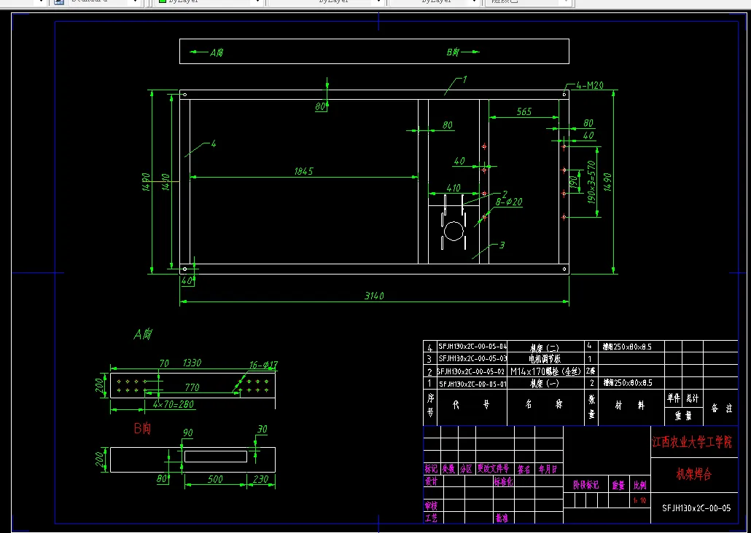Click the 签名 label cell
Viewport: 751px width, 533px height.
(x=524, y=470)
